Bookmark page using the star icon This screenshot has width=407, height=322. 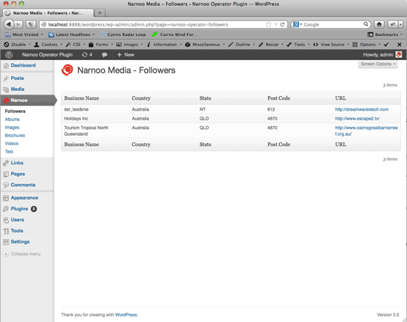tap(268, 24)
